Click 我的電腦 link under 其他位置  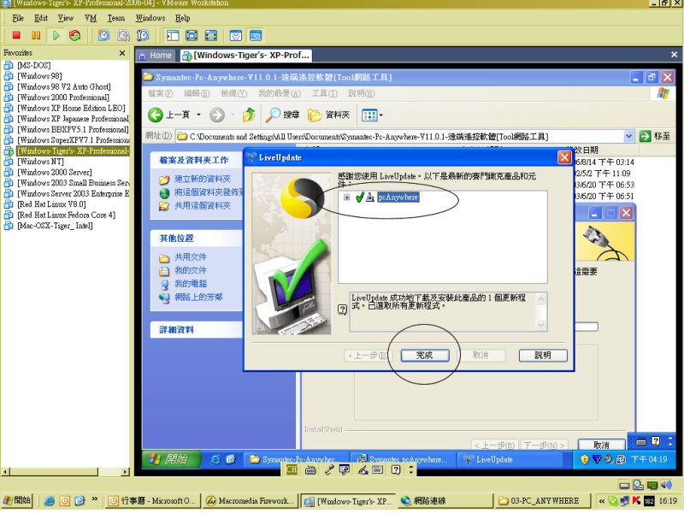[x=191, y=284]
